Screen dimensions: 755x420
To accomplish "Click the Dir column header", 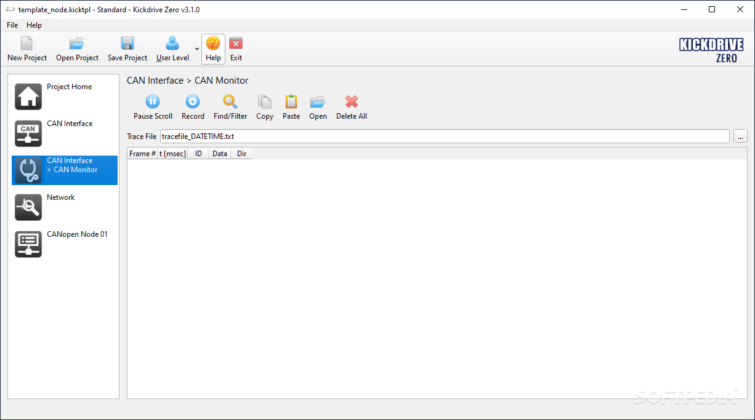I will [x=241, y=154].
